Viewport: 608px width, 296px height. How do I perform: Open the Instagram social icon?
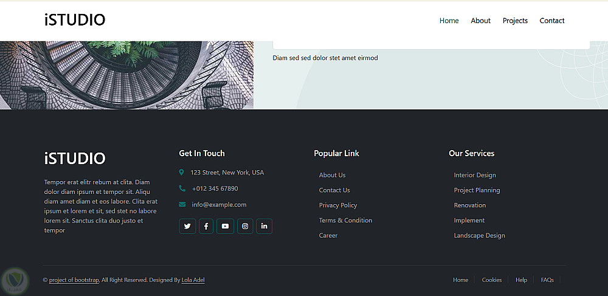pos(245,226)
